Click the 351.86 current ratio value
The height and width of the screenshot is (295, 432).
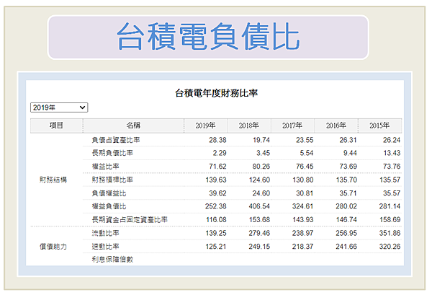click(x=390, y=233)
